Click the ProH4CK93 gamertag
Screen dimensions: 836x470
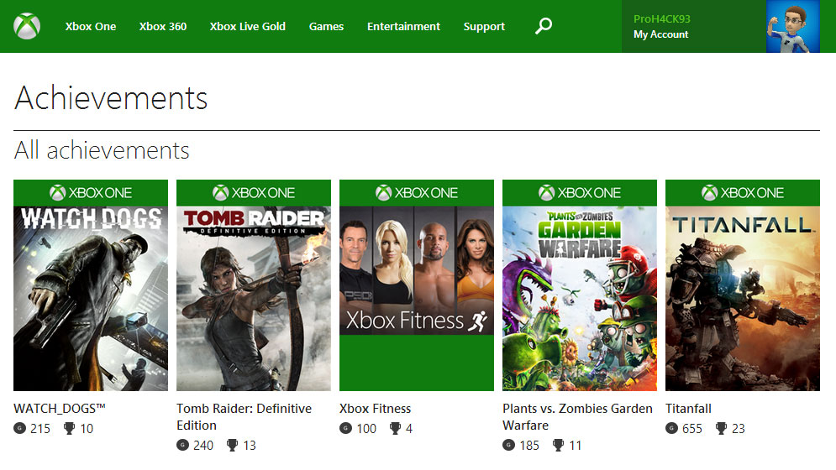[x=661, y=18]
